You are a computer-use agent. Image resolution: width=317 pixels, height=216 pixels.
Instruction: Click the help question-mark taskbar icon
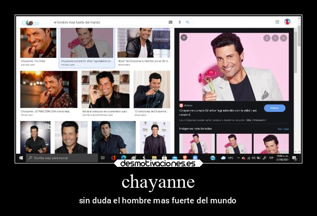click(x=213, y=158)
